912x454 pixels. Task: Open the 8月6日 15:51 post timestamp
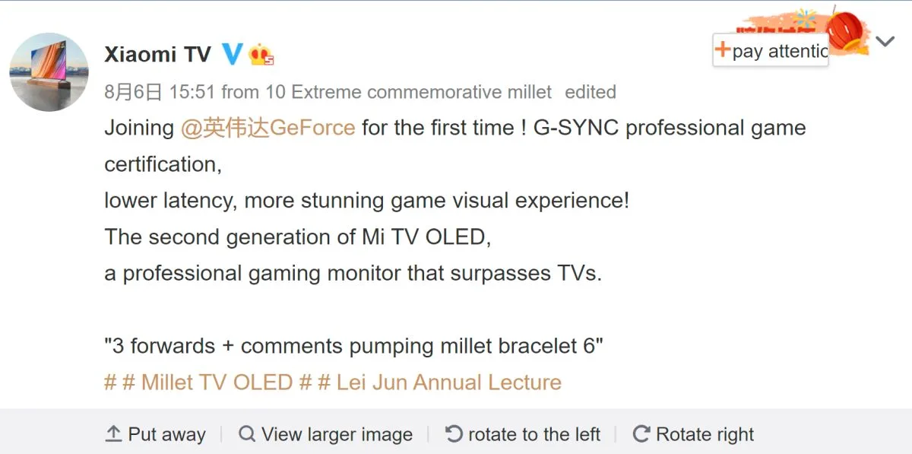pyautogui.click(x=160, y=92)
